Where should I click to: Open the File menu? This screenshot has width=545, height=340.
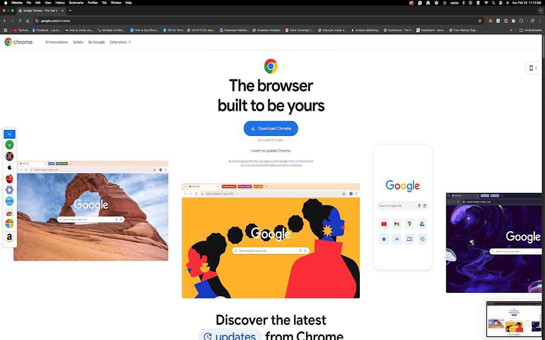click(x=29, y=3)
